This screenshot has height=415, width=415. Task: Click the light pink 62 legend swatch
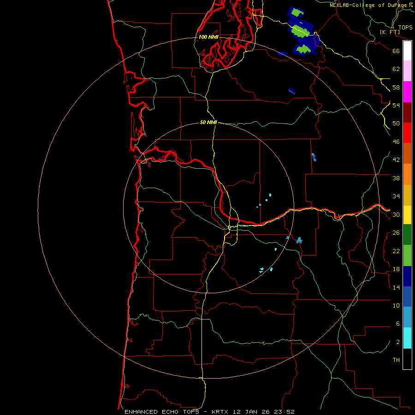click(x=407, y=71)
